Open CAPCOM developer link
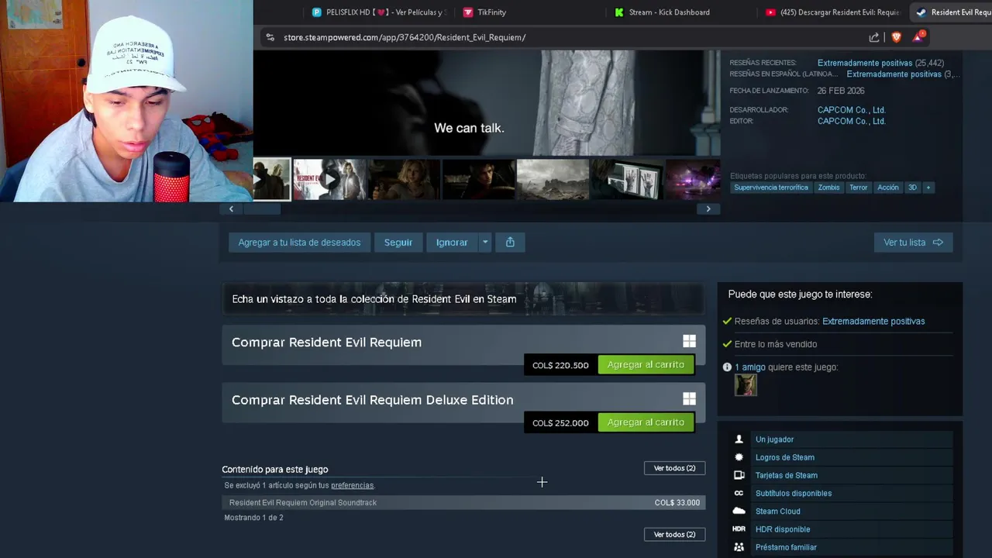 tap(852, 110)
